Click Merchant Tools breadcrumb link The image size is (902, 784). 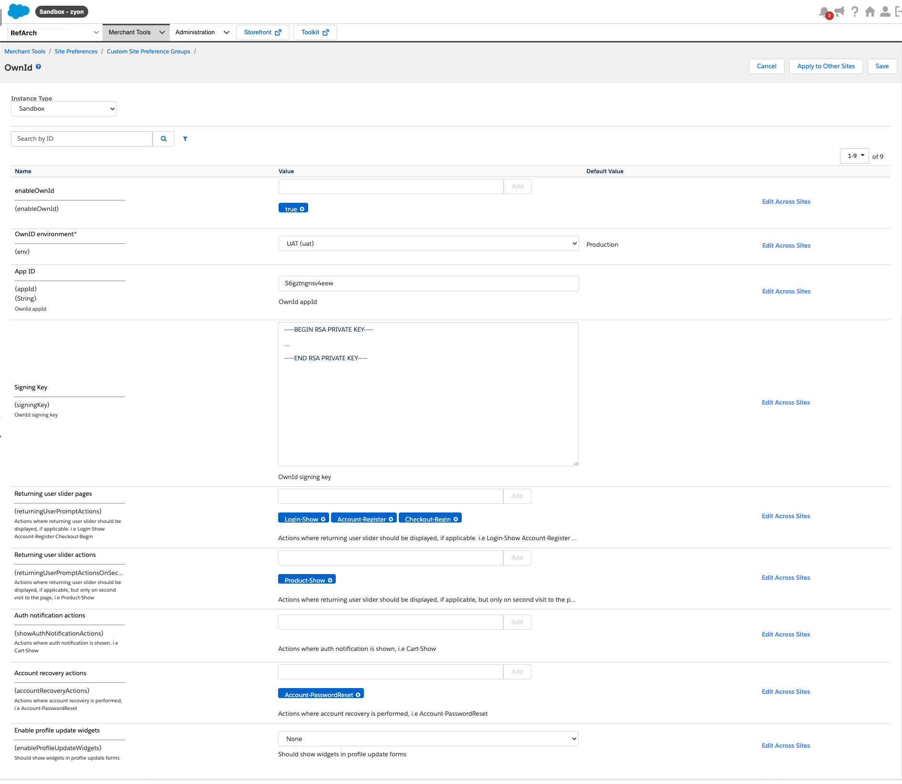point(25,52)
